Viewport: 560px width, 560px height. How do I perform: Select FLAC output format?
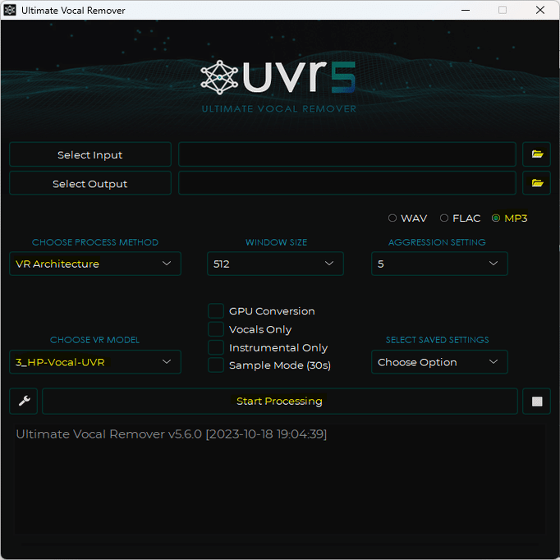pos(460,218)
